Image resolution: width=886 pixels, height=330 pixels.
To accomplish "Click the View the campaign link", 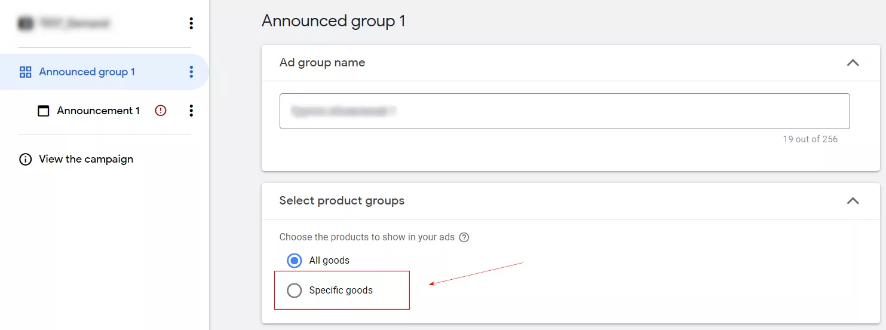I will click(x=86, y=160).
